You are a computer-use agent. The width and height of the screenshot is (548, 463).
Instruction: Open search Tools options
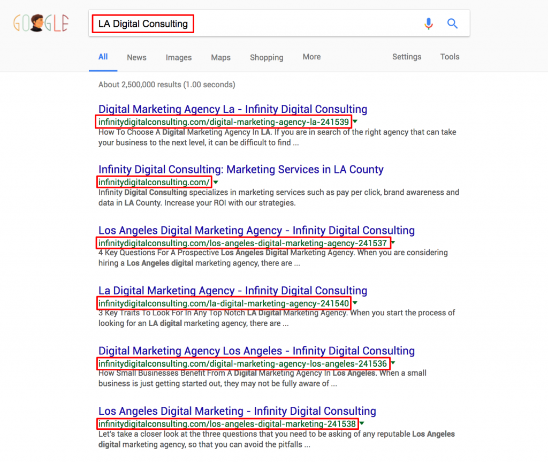coord(450,57)
